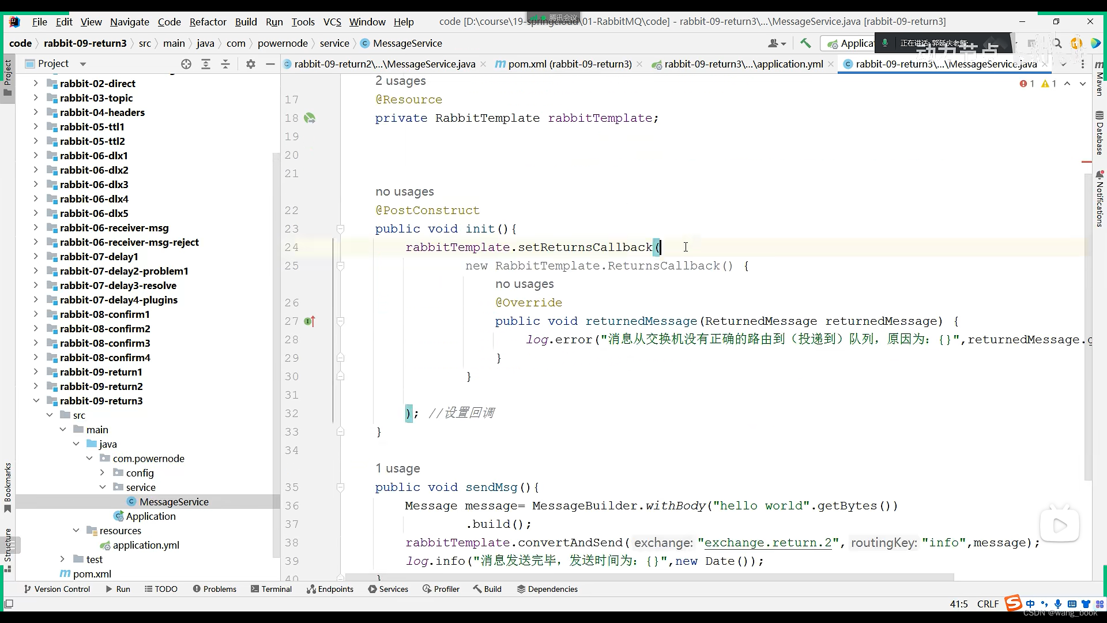1107x623 pixels.
Task: Click the locate-in-project crosshair icon
Action: 186,64
